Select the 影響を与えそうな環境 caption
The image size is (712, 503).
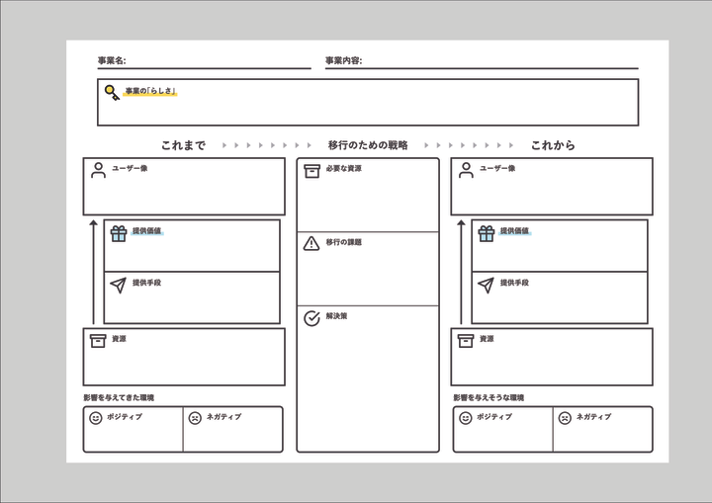489,397
